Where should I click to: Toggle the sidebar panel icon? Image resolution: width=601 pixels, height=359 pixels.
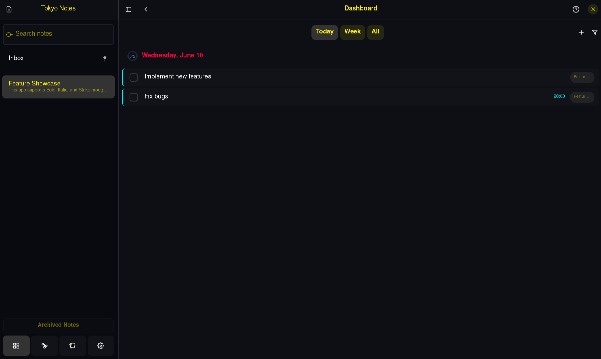coord(129,9)
